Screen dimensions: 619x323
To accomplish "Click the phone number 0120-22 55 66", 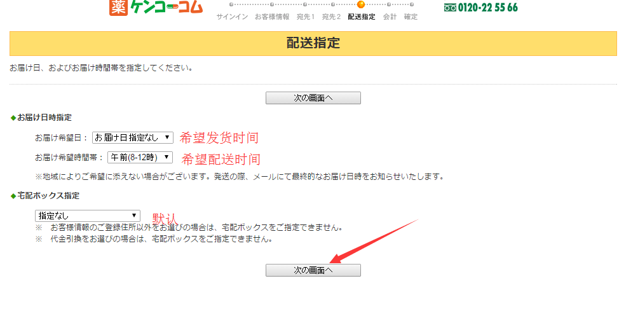I will point(487,8).
